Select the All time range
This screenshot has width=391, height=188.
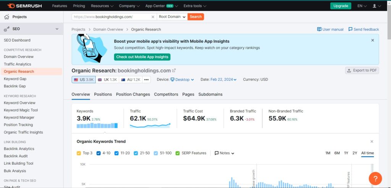pos(368,153)
